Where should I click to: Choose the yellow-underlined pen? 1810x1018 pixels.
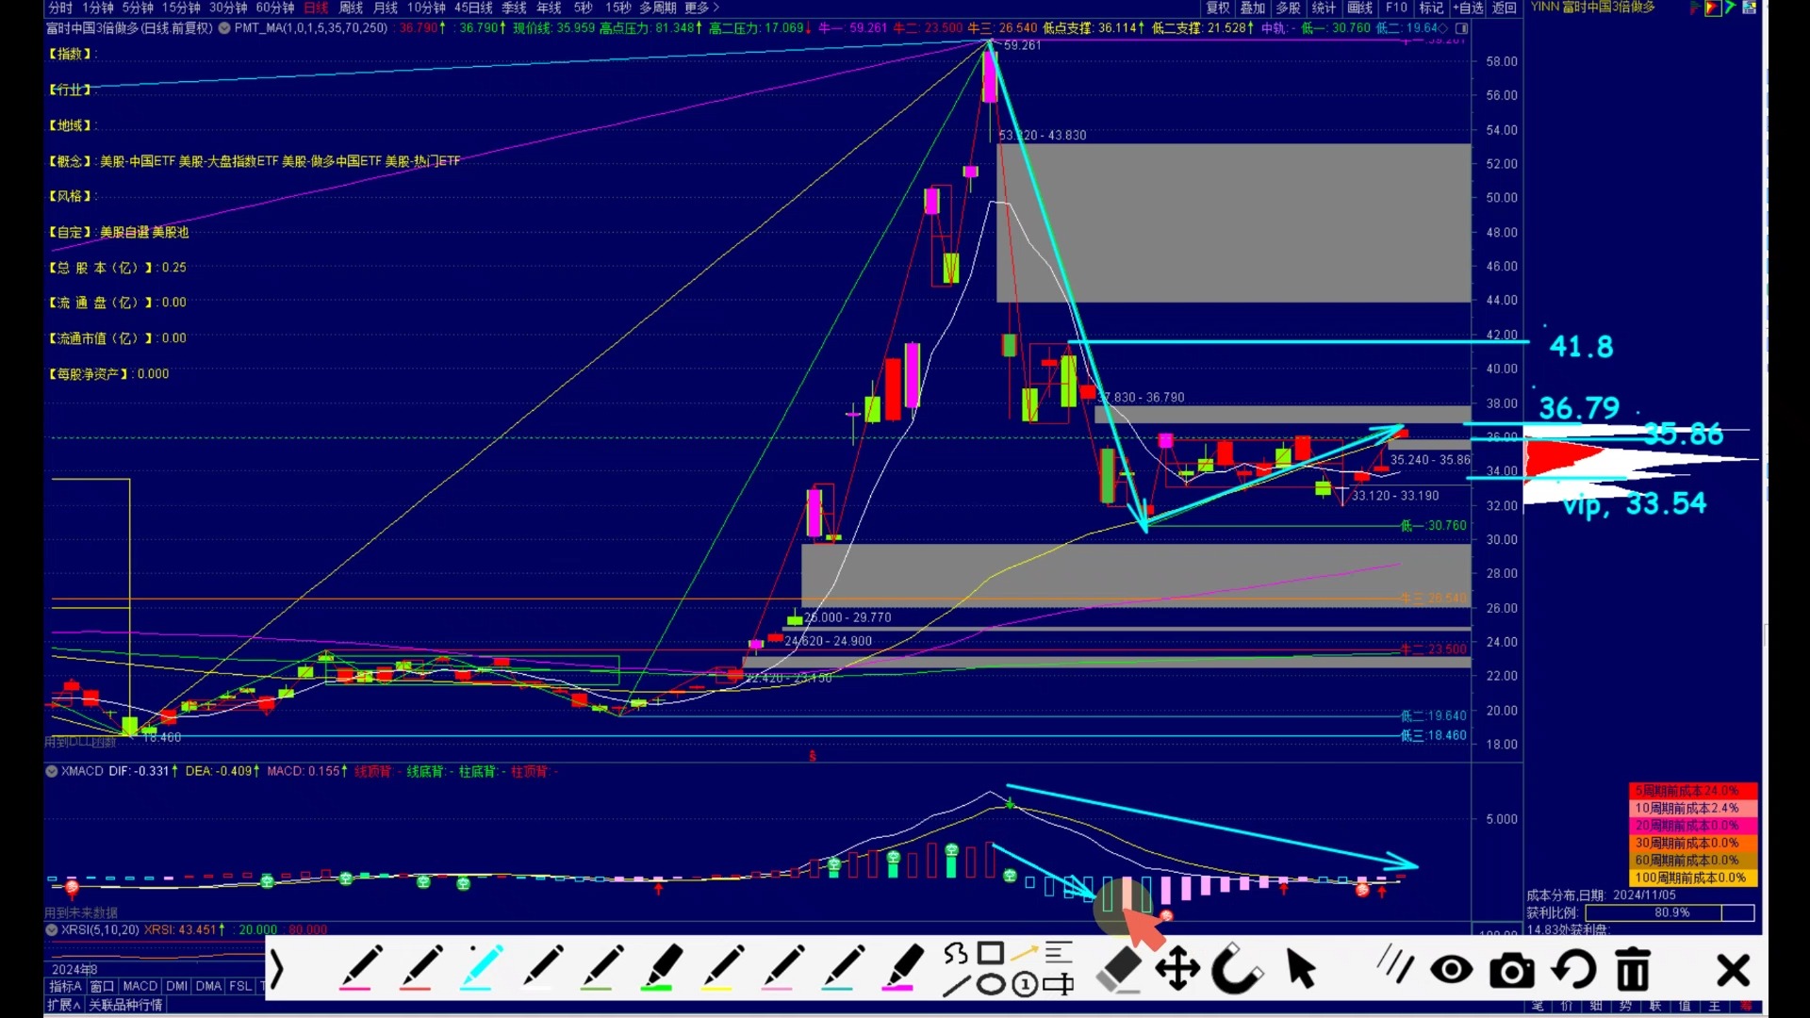pos(722,968)
